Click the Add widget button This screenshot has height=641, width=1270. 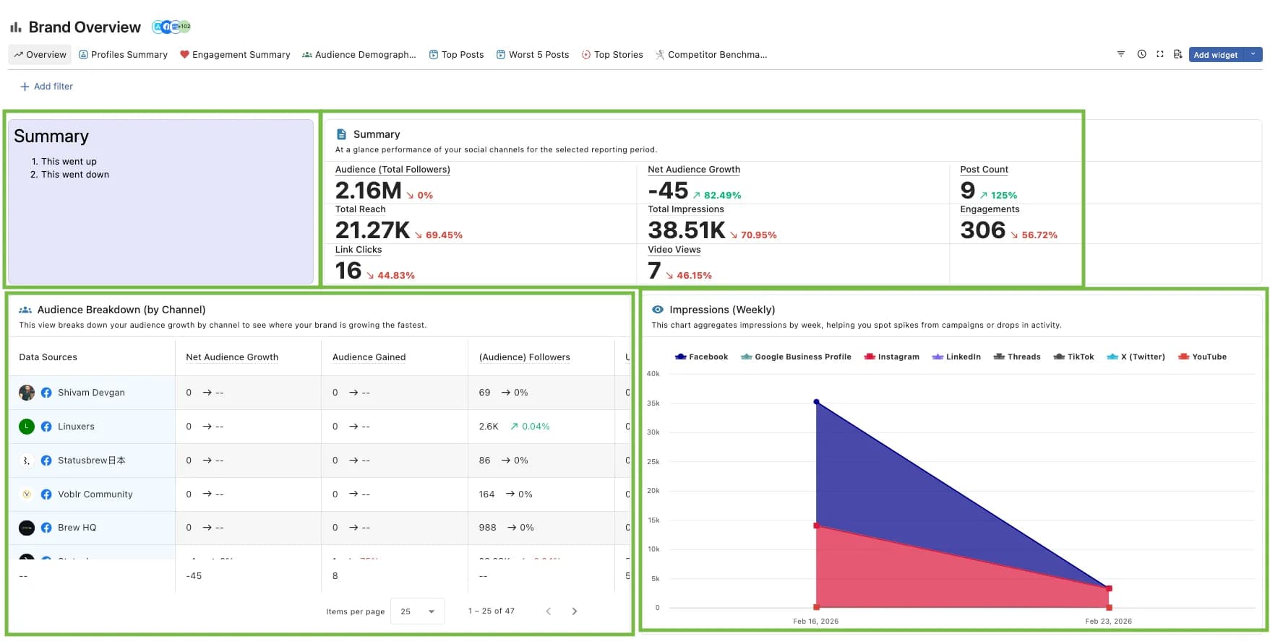pos(1216,55)
